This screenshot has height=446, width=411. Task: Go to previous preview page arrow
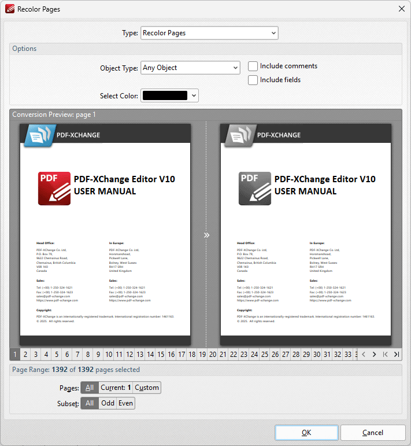363,354
